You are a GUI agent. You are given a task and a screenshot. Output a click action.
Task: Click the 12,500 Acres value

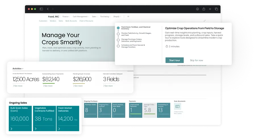pyautogui.click(x=26, y=79)
